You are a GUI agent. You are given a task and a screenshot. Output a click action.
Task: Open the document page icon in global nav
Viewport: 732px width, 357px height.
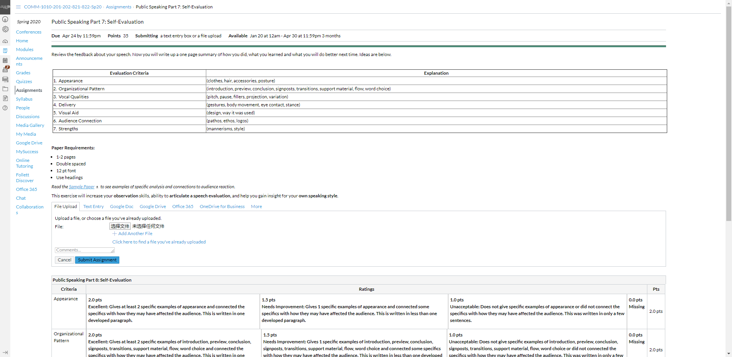(5, 98)
